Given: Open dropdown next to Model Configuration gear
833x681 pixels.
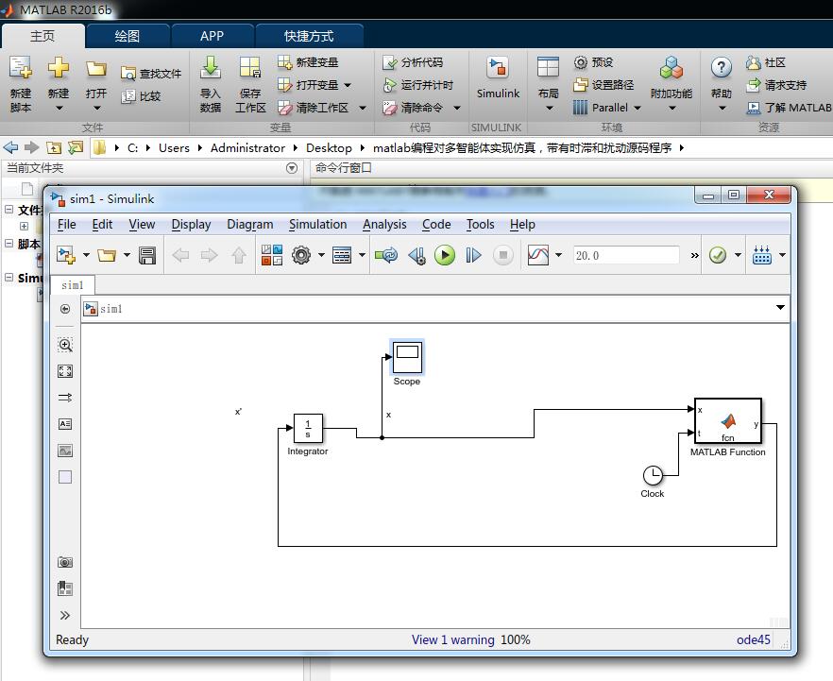Looking at the screenshot, I should [x=321, y=256].
